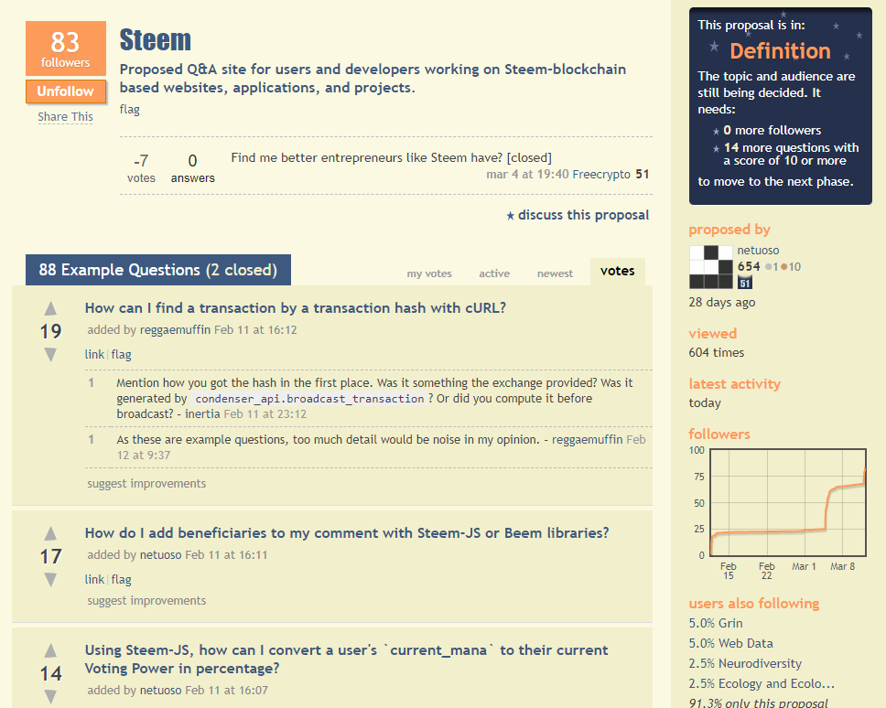Click netuoso's avatar image
The image size is (886, 708).
[x=710, y=266]
